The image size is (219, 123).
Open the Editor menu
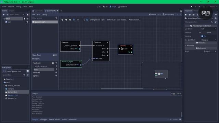25,6
